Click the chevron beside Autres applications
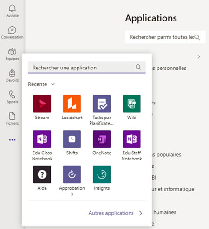 (x=141, y=213)
